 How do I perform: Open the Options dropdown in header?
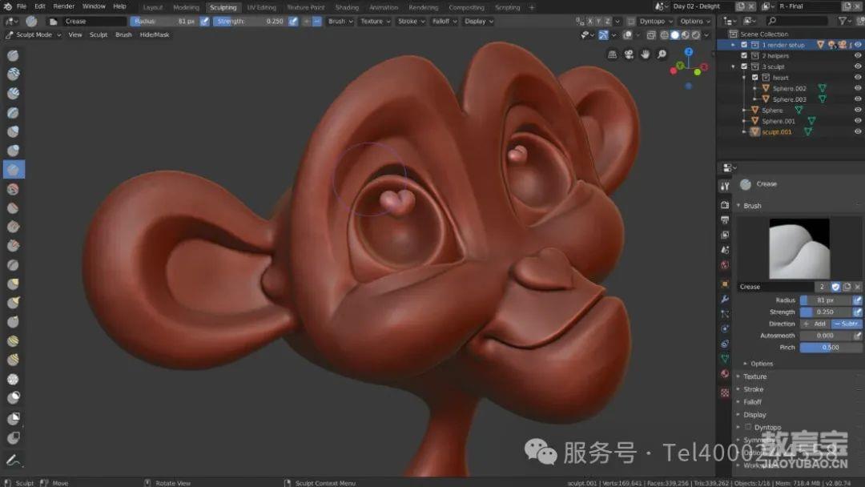click(694, 22)
